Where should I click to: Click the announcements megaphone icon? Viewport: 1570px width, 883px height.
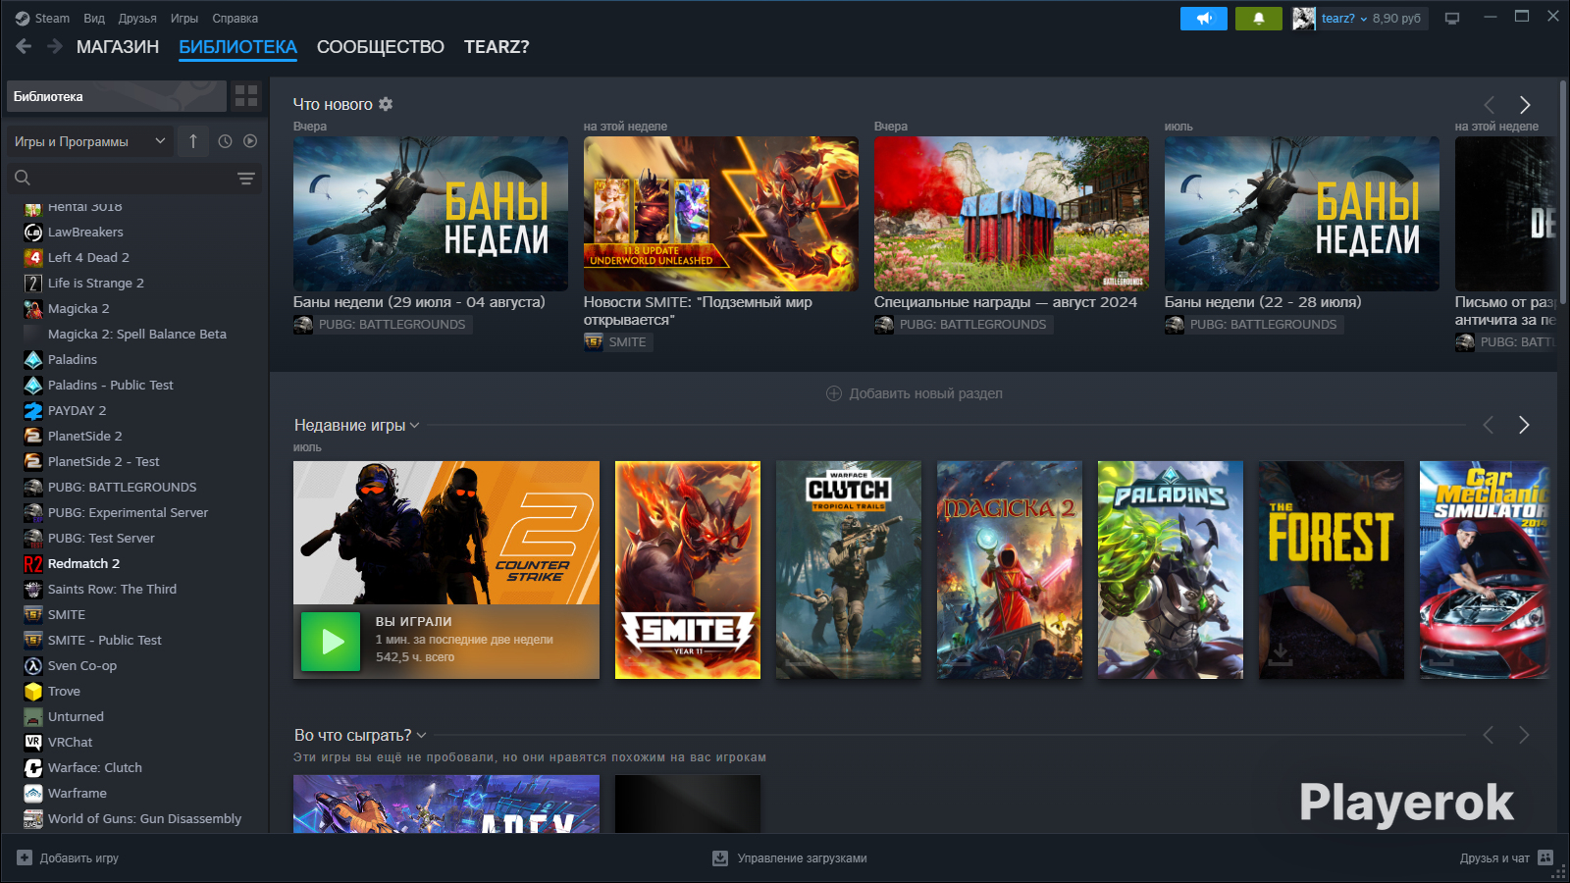tap(1204, 19)
